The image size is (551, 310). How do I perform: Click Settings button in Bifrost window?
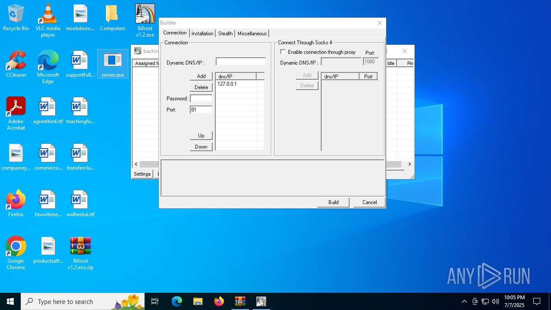[x=142, y=174]
